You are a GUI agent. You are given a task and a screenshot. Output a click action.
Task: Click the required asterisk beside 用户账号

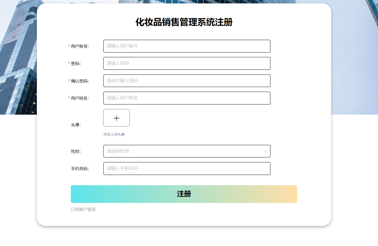(x=68, y=46)
